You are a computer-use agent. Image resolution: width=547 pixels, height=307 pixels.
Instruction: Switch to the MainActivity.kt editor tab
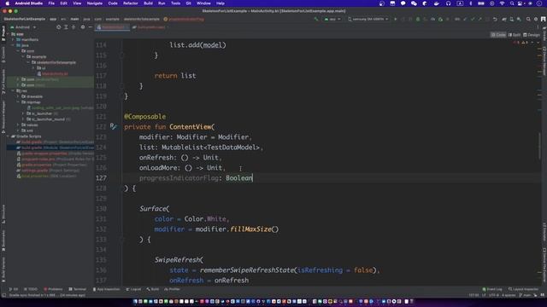click(x=113, y=27)
